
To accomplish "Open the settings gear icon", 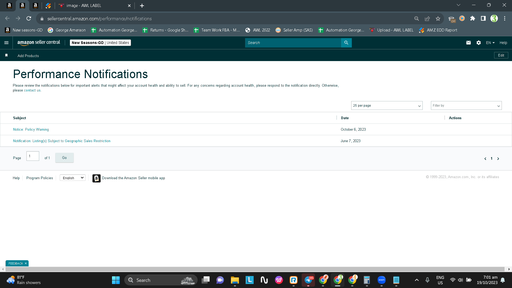I will click(479, 43).
